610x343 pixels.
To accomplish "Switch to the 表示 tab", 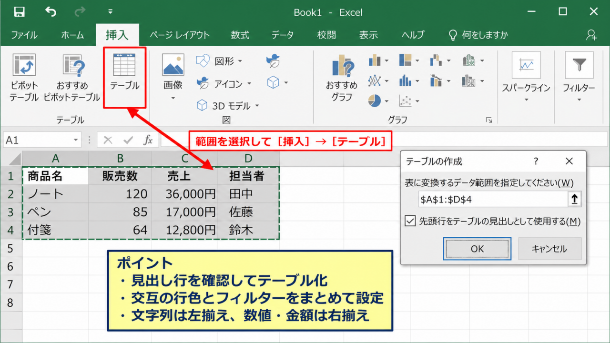I will click(368, 35).
